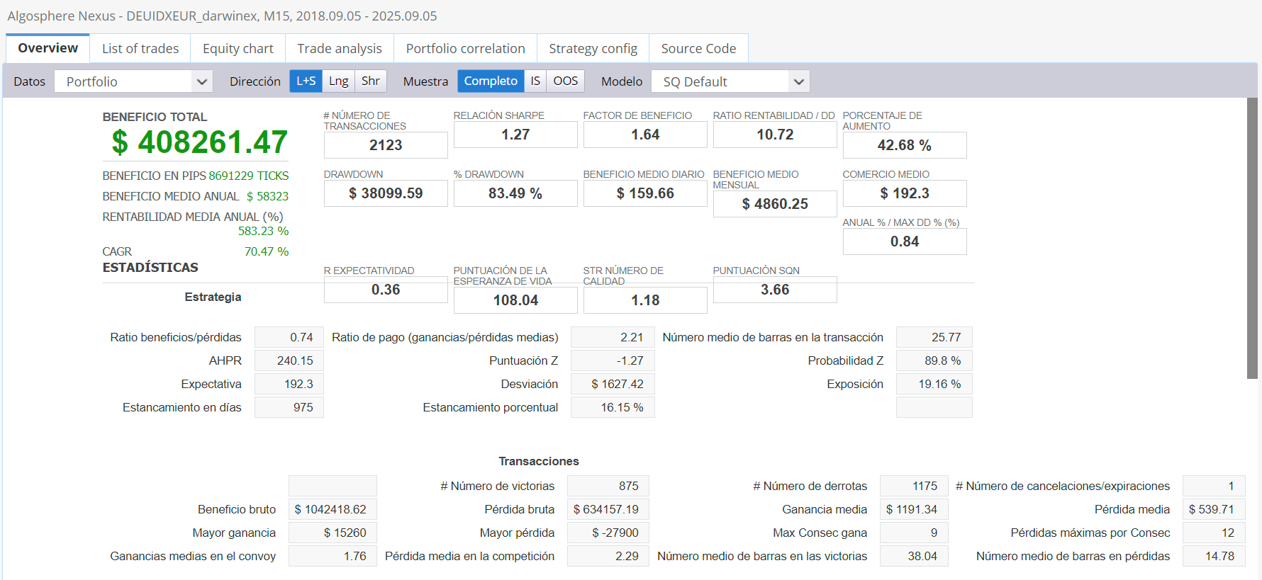The height and width of the screenshot is (580, 1262).
Task: Click the Drawdown value box
Action: (x=386, y=193)
